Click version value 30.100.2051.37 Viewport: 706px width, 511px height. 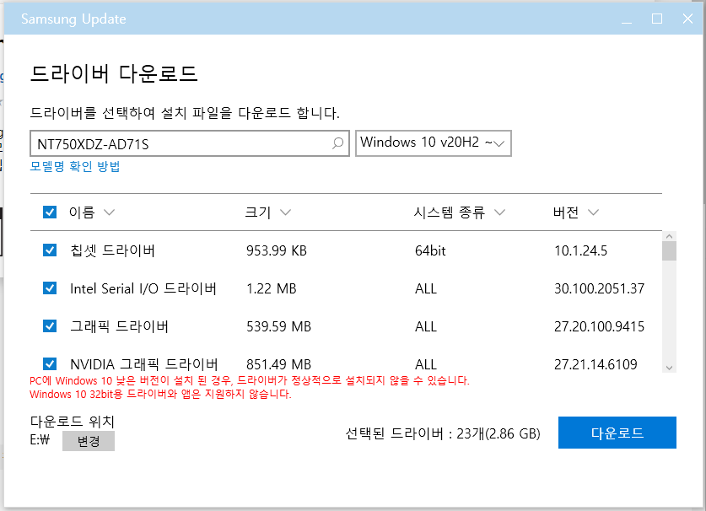[599, 288]
